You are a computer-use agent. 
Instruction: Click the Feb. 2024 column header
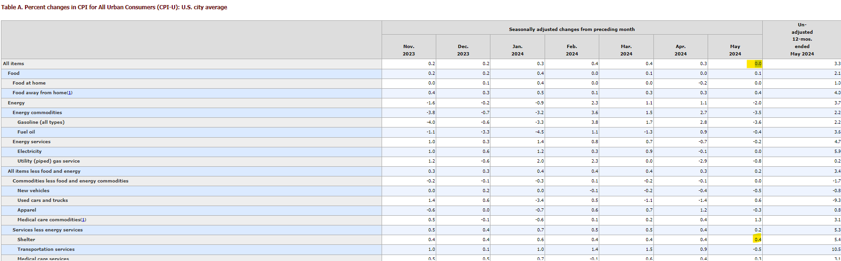click(x=572, y=50)
